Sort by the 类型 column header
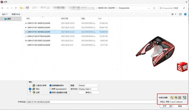The width and height of the screenshot is (189, 110). tap(83, 18)
